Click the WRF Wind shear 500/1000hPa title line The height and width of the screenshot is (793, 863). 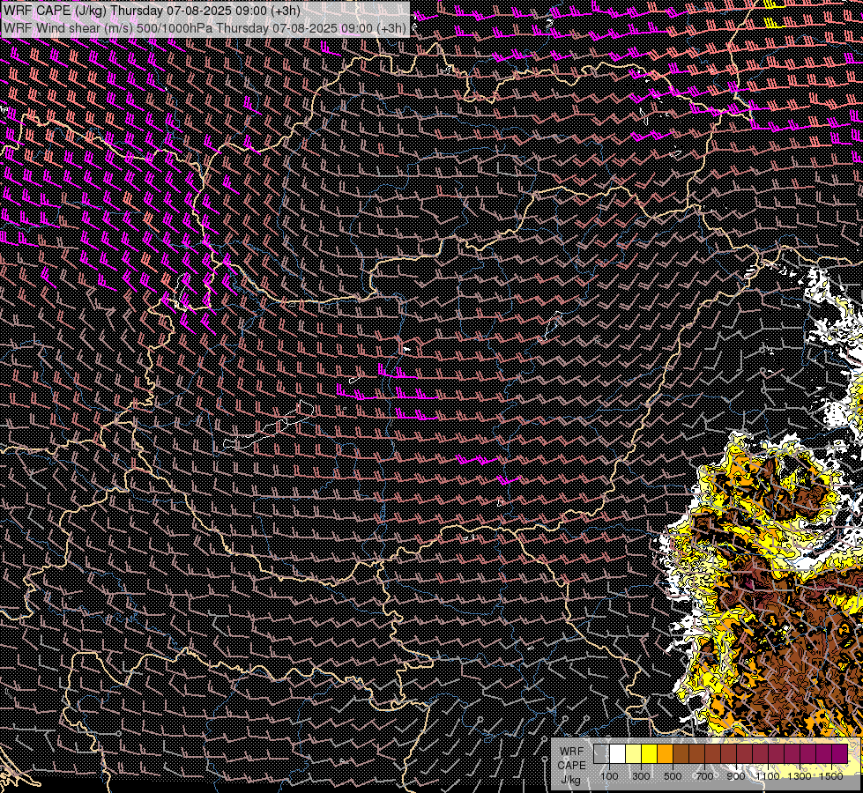click(x=205, y=27)
